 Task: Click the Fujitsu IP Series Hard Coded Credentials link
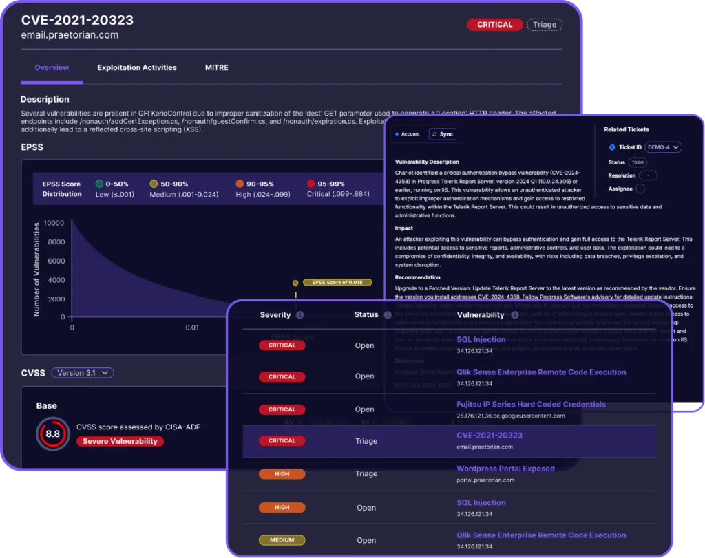tap(532, 404)
